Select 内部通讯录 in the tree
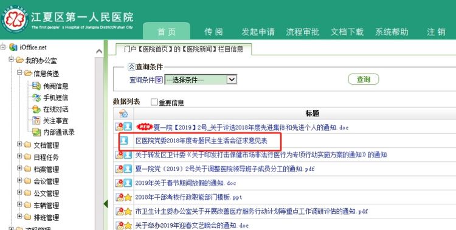The image size is (456, 230). click(59, 132)
